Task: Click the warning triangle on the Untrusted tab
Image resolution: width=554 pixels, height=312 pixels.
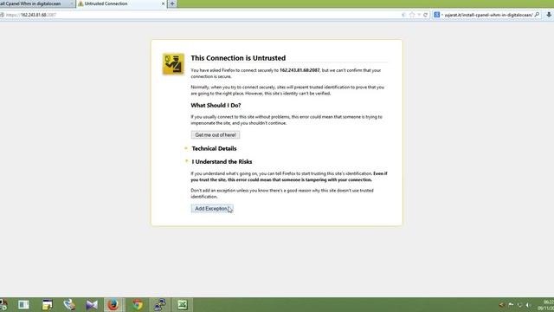Action: coord(81,3)
